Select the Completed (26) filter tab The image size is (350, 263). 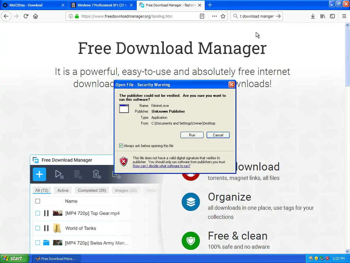click(x=92, y=190)
